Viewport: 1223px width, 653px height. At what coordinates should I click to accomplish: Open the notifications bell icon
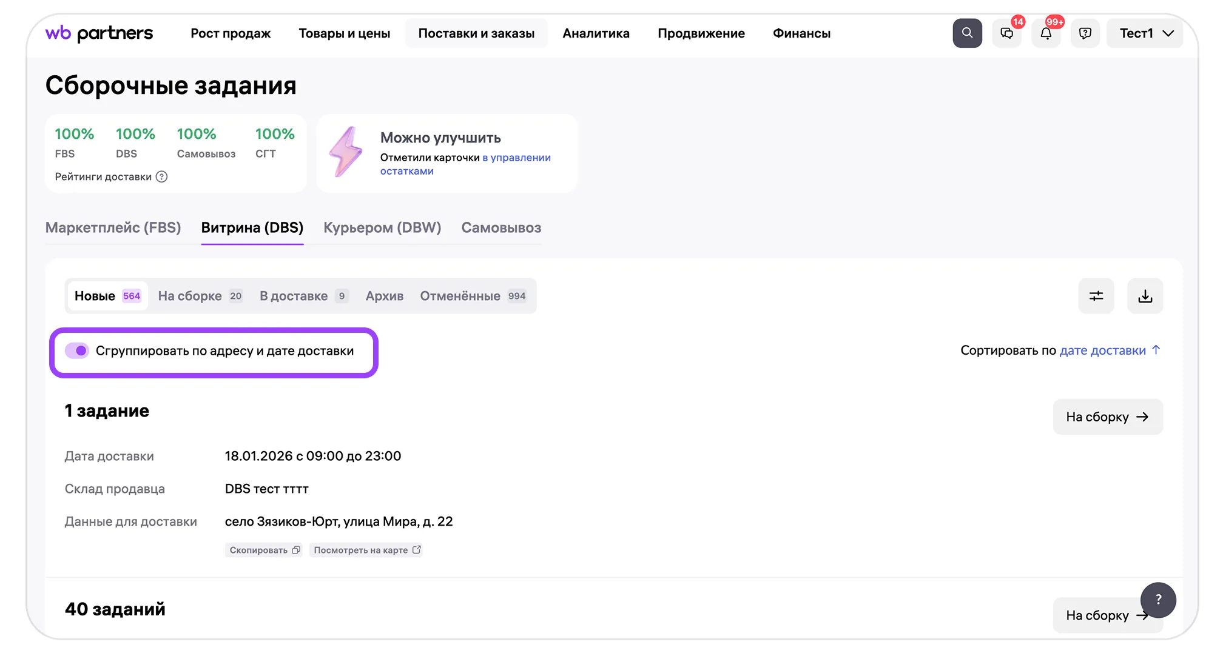[x=1046, y=33]
